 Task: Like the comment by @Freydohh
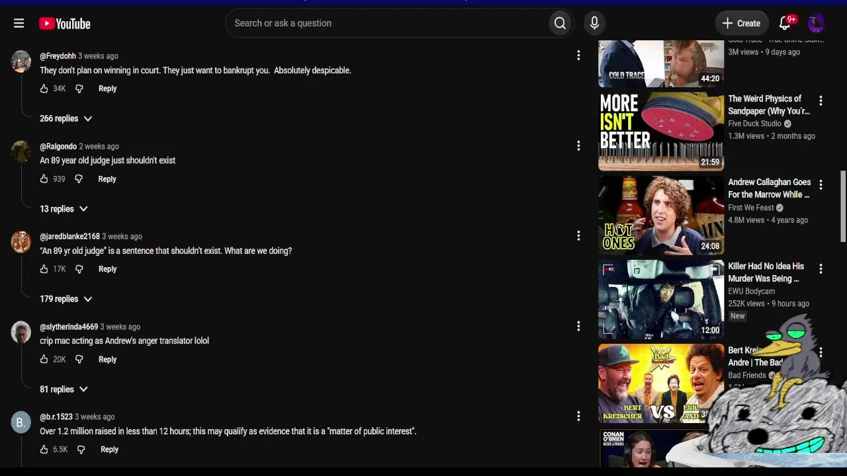[44, 89]
